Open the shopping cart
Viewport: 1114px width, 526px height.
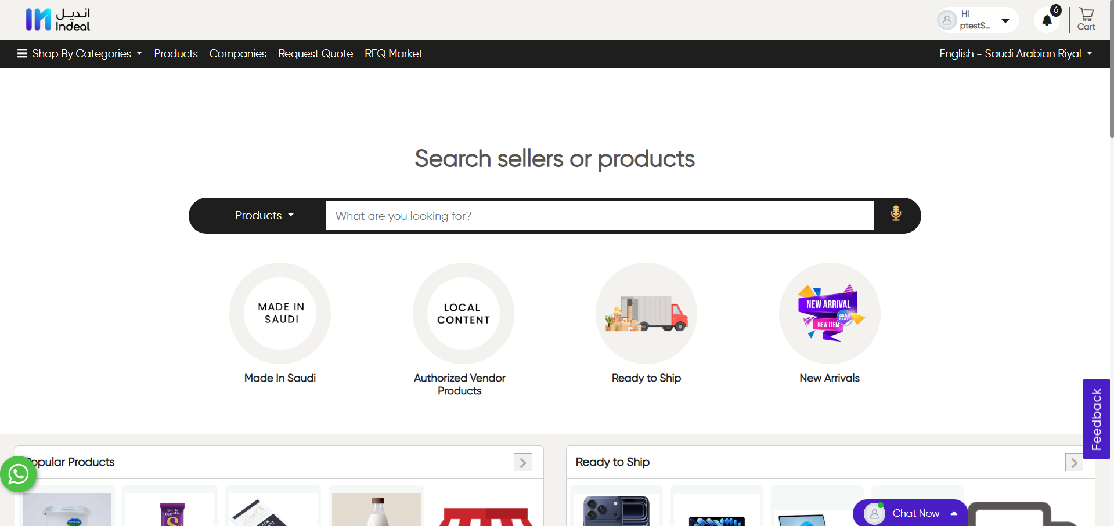coord(1086,19)
